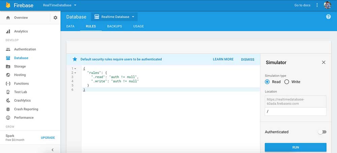Close the Simulator panel
337x153 pixels.
(x=324, y=62)
